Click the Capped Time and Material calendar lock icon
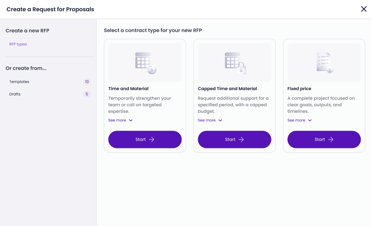The width and height of the screenshot is (371, 226). pos(236,63)
